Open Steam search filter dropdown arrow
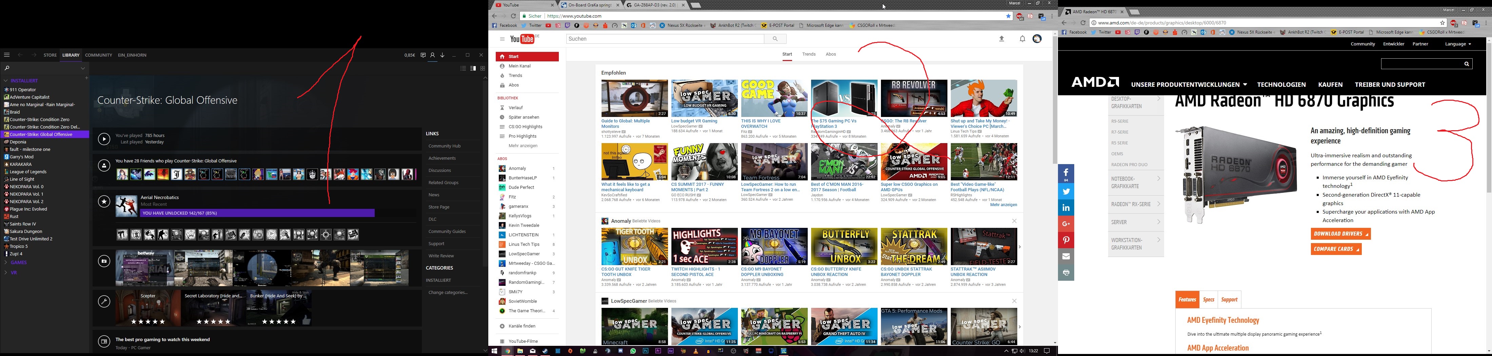 coord(83,68)
